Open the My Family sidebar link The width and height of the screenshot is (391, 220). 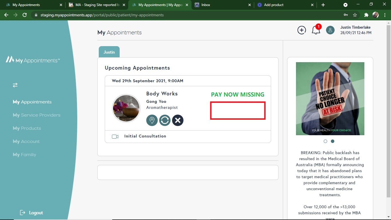(25, 155)
